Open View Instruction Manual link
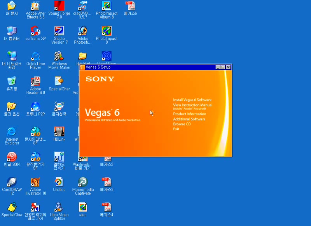 [x=192, y=105]
